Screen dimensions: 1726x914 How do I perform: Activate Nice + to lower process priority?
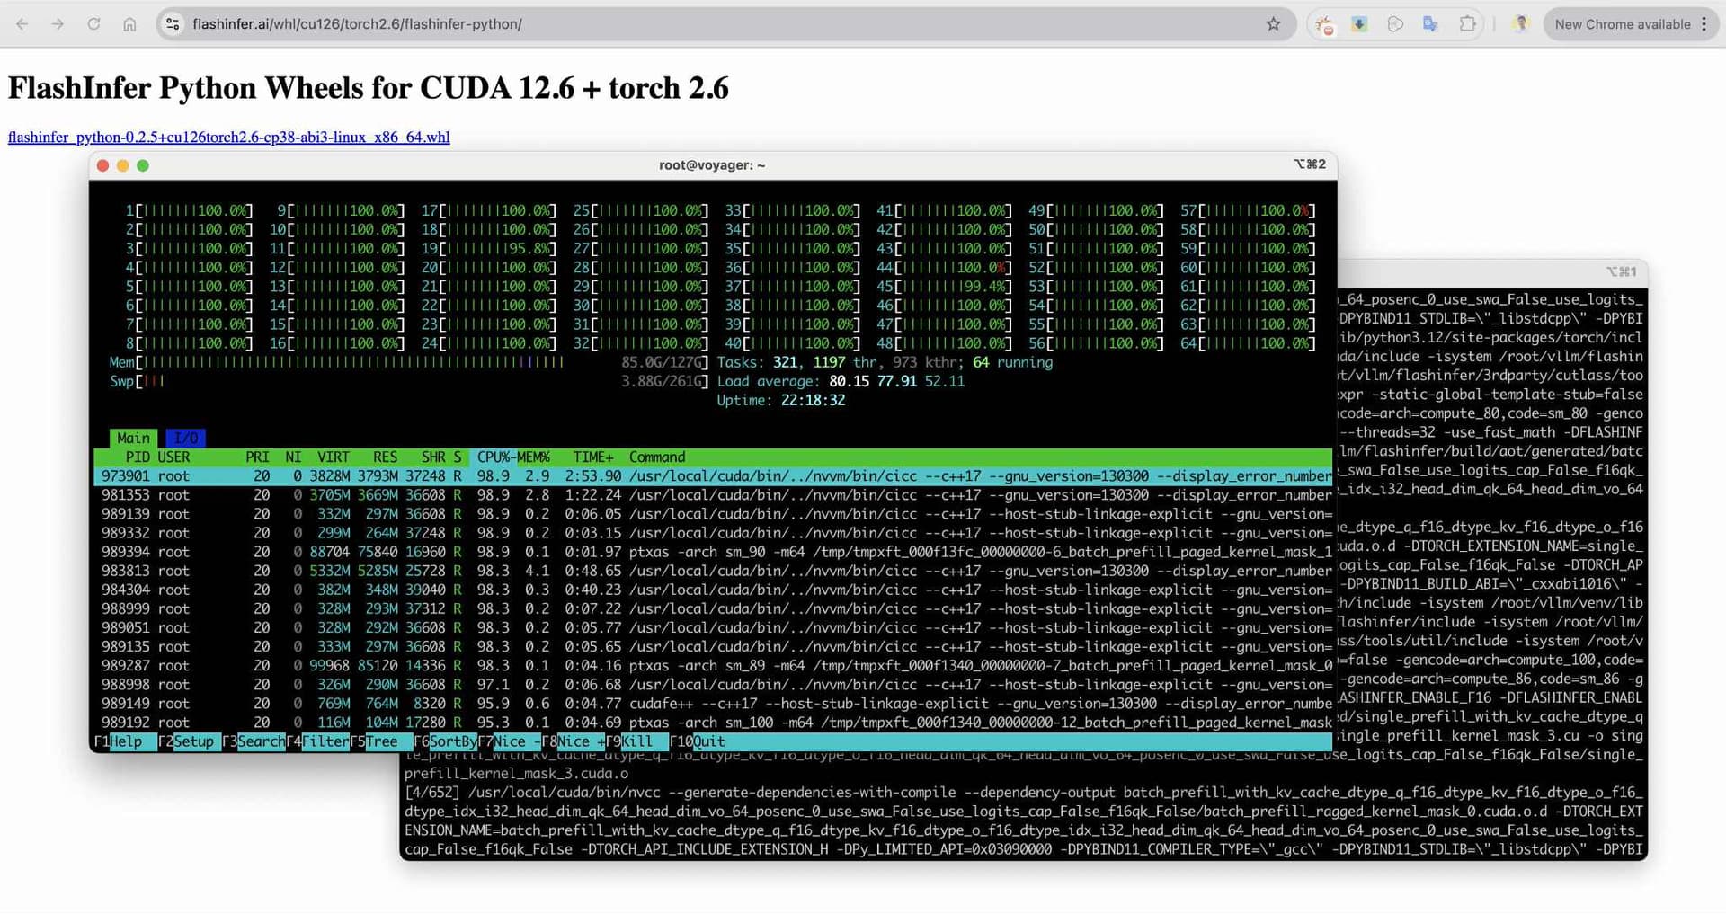[x=580, y=741]
